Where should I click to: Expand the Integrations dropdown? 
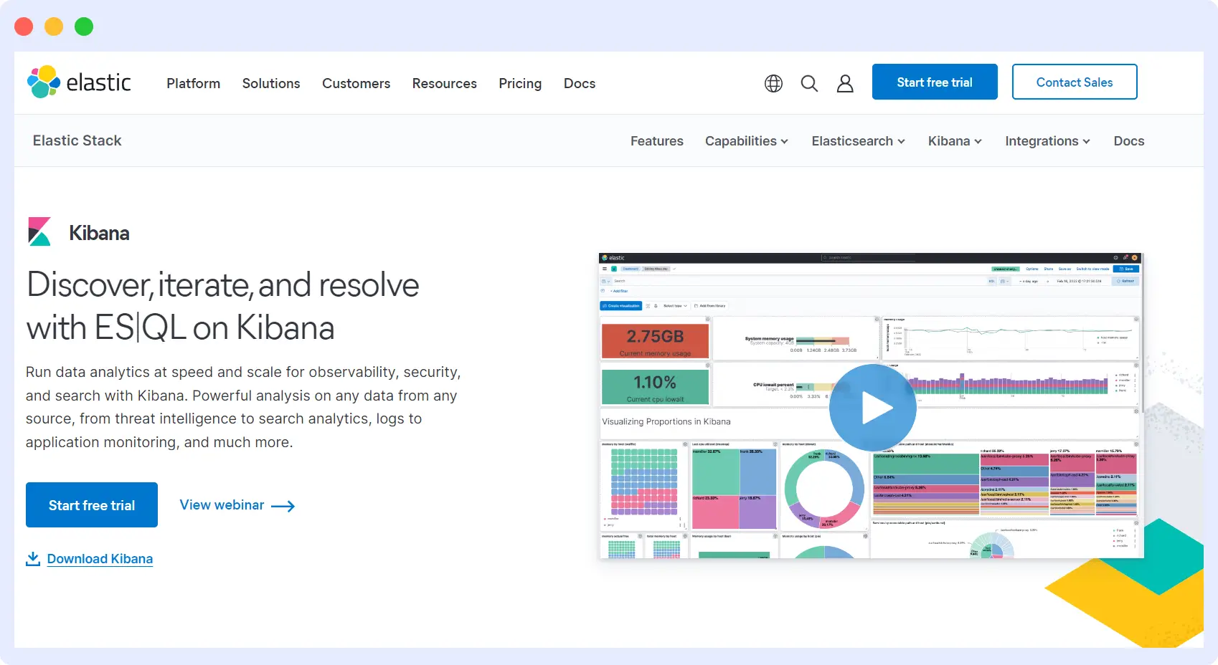pyautogui.click(x=1048, y=141)
